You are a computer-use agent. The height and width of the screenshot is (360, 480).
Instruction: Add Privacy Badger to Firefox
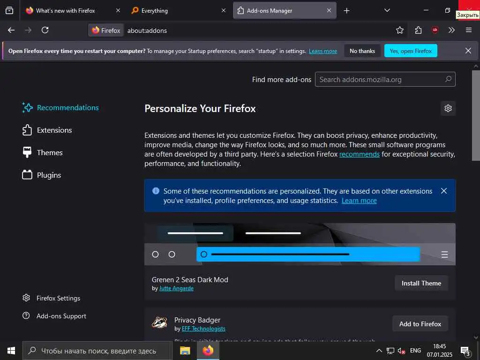click(420, 324)
